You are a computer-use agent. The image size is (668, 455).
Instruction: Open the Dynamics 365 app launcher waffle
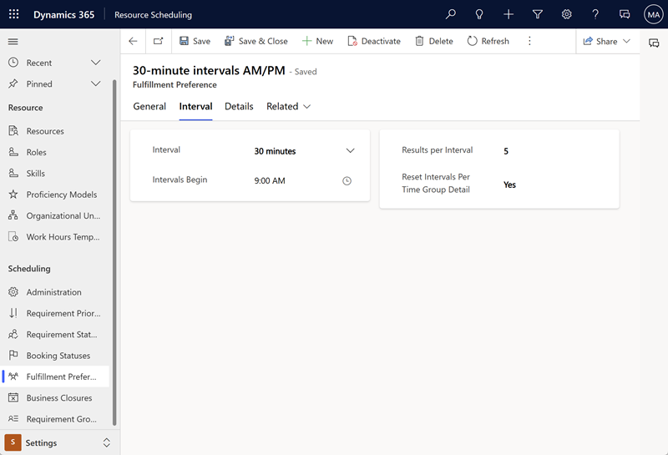pos(13,14)
